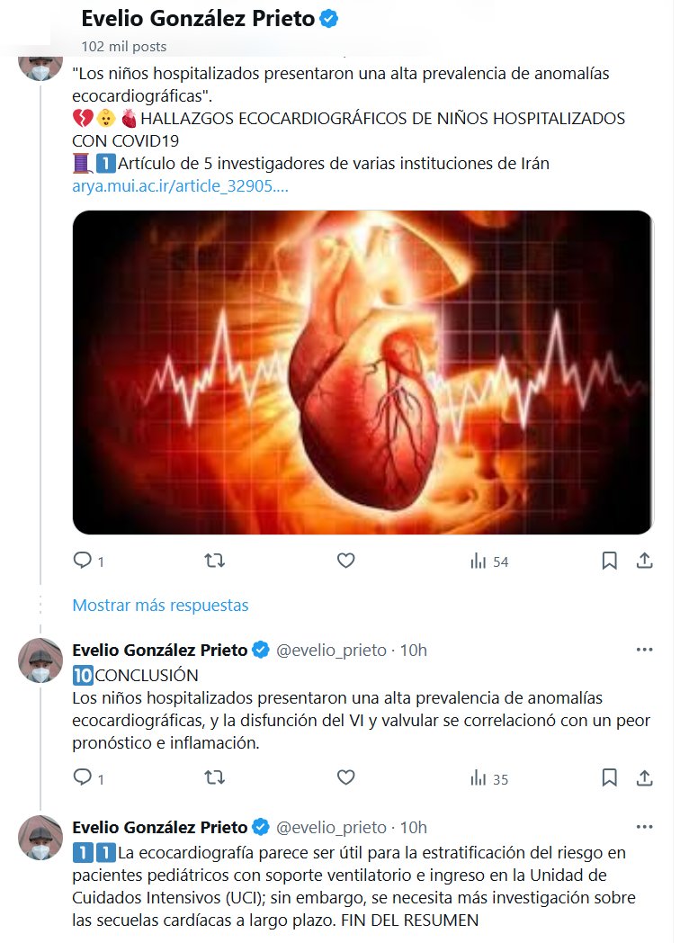Repost the CONCLUSIÓN tweet
This screenshot has height=943, width=680.
click(214, 777)
